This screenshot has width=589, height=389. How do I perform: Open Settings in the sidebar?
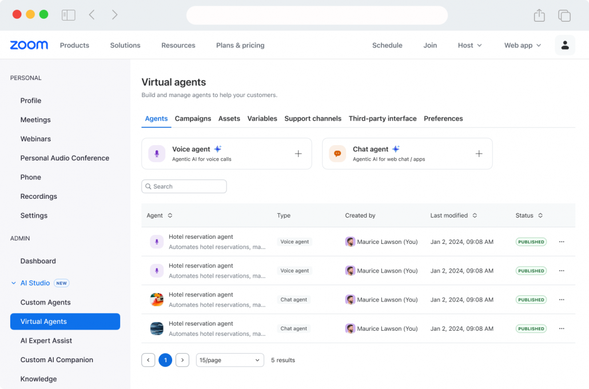pyautogui.click(x=34, y=215)
